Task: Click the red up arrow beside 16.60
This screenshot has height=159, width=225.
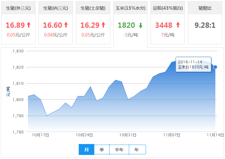Action: [x=66, y=25]
